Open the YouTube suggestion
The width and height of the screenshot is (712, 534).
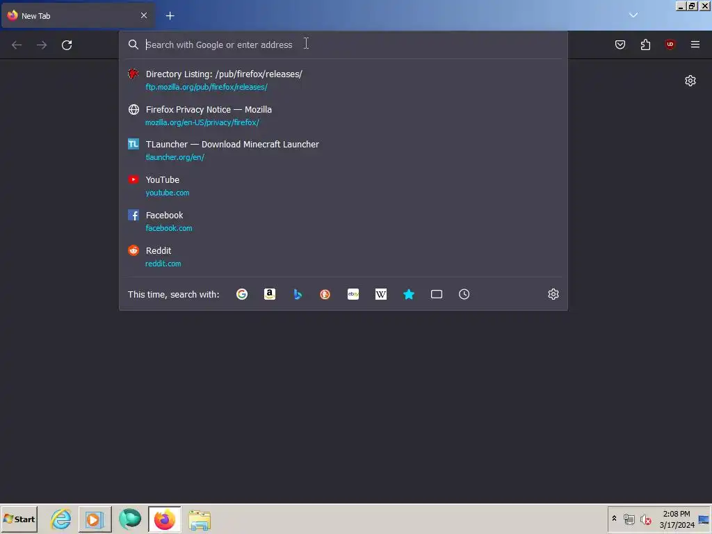[x=343, y=186]
